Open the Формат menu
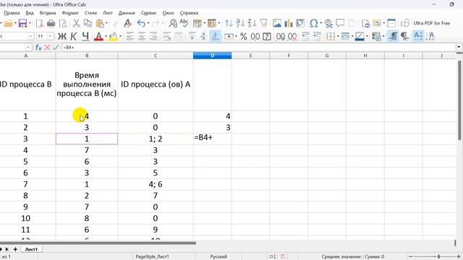 [70, 13]
